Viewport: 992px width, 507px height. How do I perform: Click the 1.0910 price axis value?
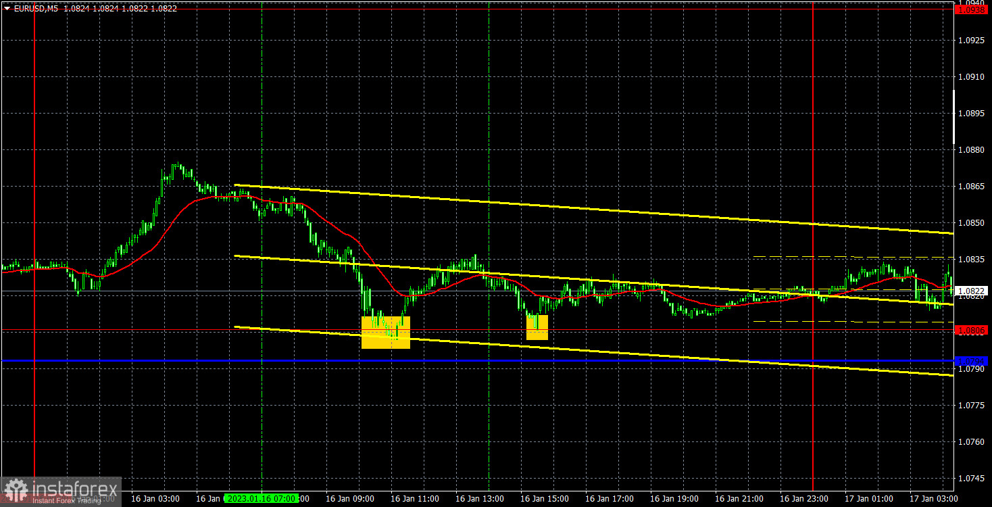972,77
